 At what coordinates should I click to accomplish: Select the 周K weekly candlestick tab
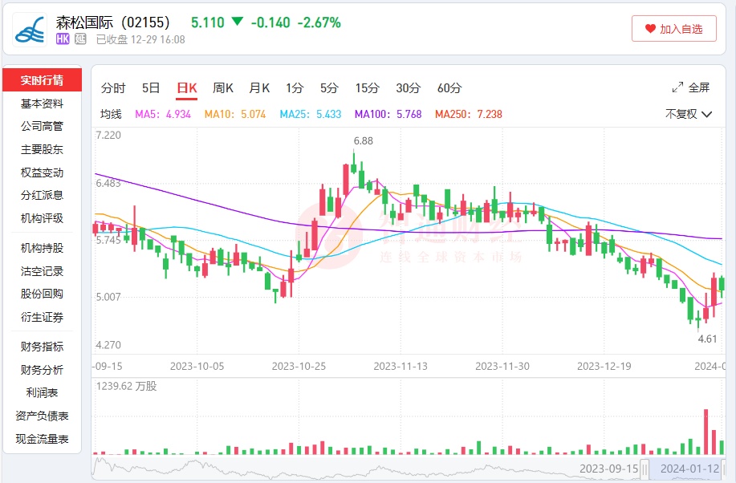(x=223, y=88)
